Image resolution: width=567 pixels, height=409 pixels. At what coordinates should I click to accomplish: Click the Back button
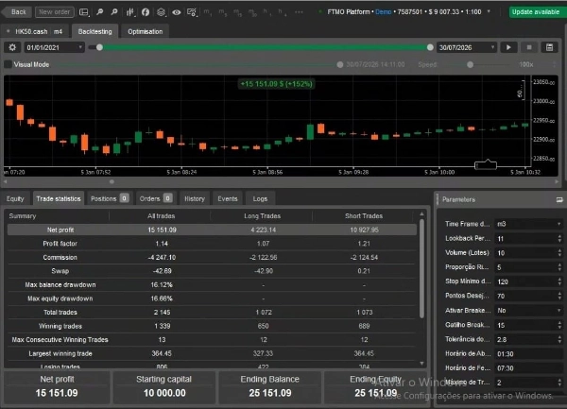(17, 12)
